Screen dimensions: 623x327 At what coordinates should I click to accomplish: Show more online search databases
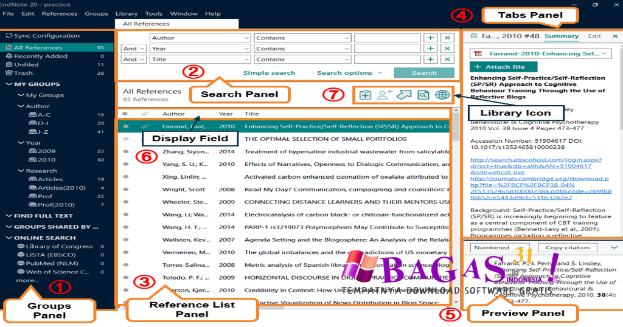[27, 280]
